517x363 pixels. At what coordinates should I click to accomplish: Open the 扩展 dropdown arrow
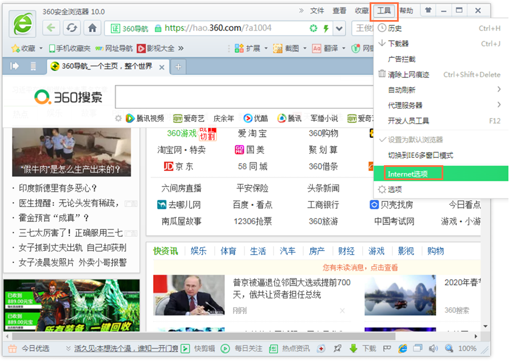point(266,49)
